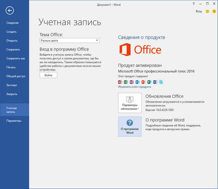This screenshot has height=189, width=218.
Task: Click the Access icon in product list
Action: coord(120,82)
